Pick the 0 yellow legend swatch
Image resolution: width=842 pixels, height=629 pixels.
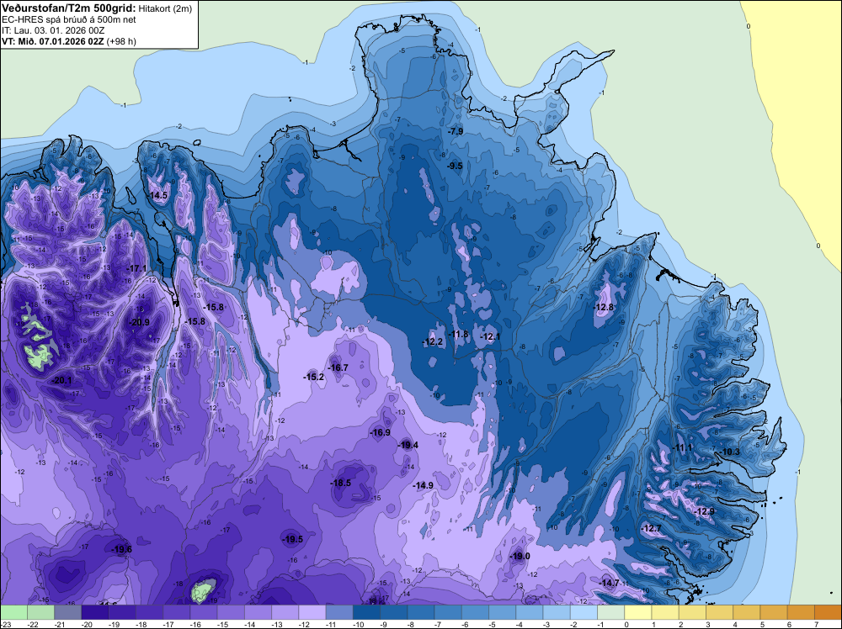coord(638,612)
